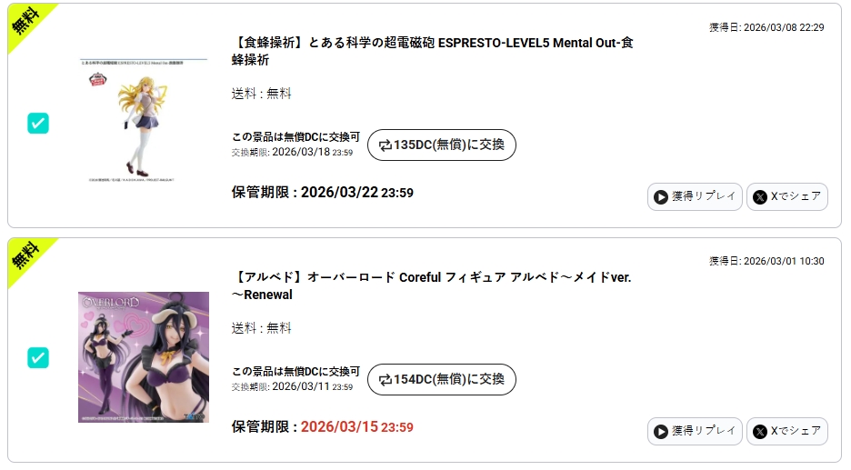Click the 無料 badge on the Misaki card
Screen dimensions: 851x470
[26, 20]
